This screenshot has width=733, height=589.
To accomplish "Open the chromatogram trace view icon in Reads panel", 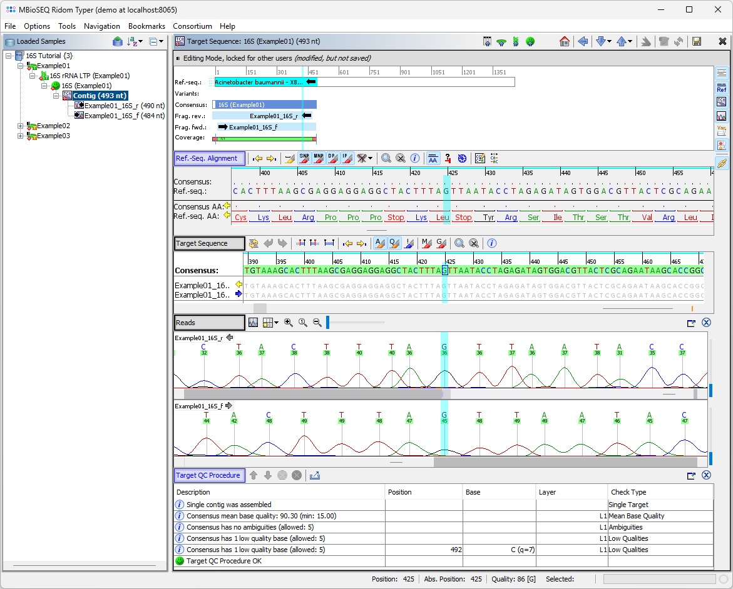I will point(253,322).
